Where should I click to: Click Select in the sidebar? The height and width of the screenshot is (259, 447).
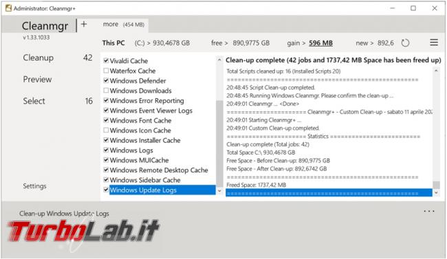pos(34,101)
